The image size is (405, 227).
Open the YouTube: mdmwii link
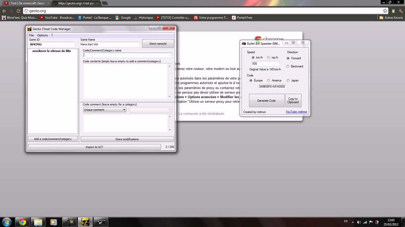point(296,112)
